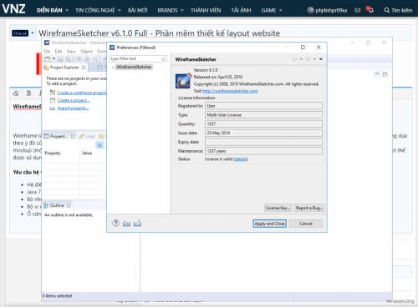Click the Back navigation arrow in Preferences
The width and height of the screenshot is (418, 307).
(295, 59)
